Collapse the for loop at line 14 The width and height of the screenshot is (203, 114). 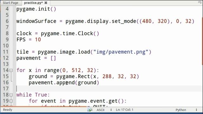tap(11, 70)
